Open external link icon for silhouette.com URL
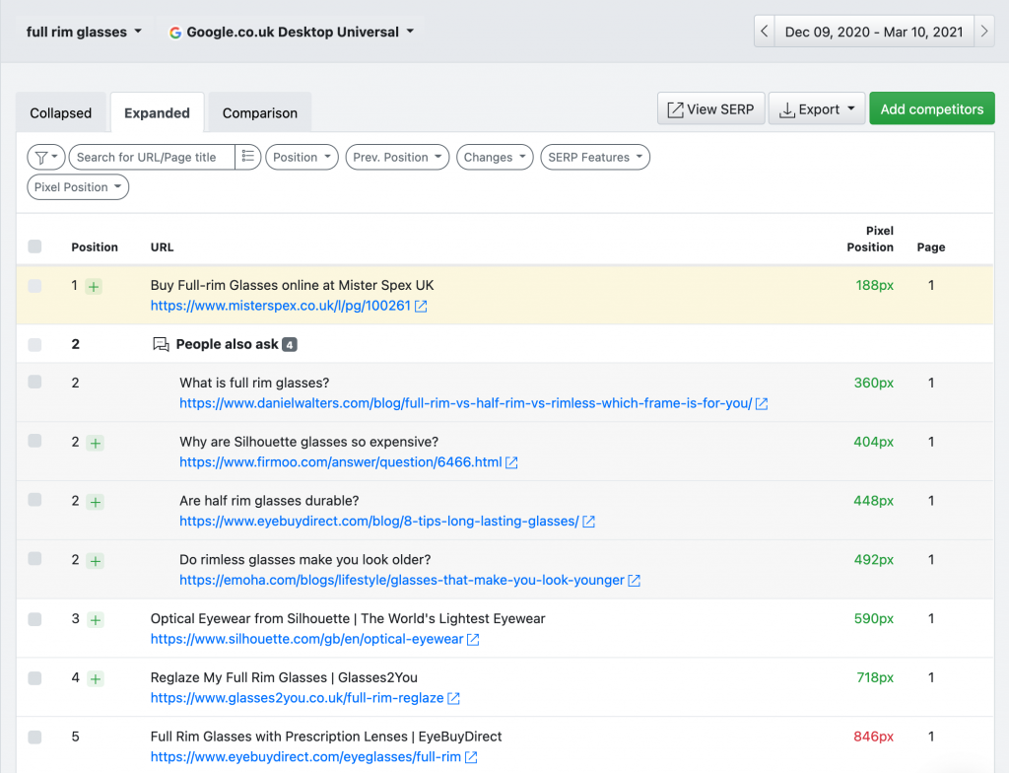The height and width of the screenshot is (773, 1009). (473, 640)
